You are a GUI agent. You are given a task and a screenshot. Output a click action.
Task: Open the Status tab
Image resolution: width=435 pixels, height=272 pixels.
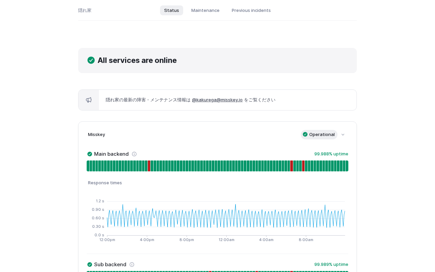coord(172,10)
